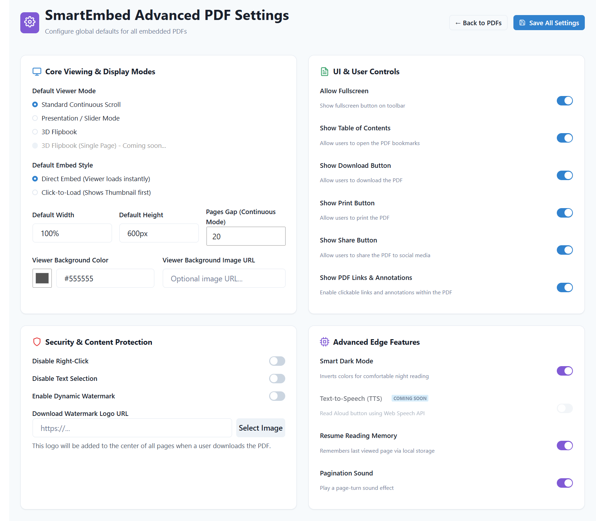The height and width of the screenshot is (521, 596).
Task: Turn off the Pagination Sound switch
Action: coord(565,483)
